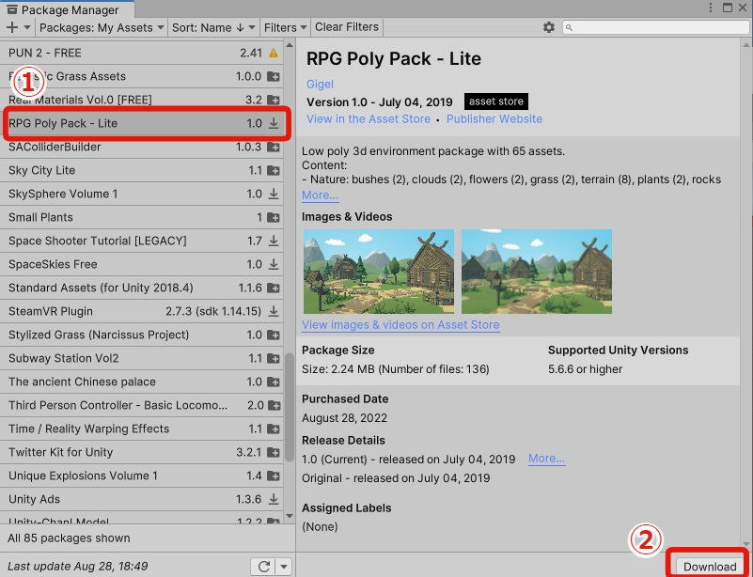Click import icon for Third Person Controller

275,406
